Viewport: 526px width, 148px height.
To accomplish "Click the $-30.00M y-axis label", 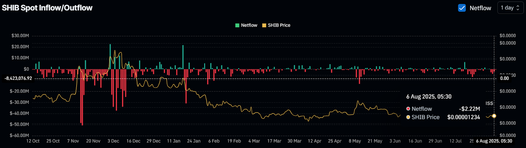I will [x=19, y=102].
